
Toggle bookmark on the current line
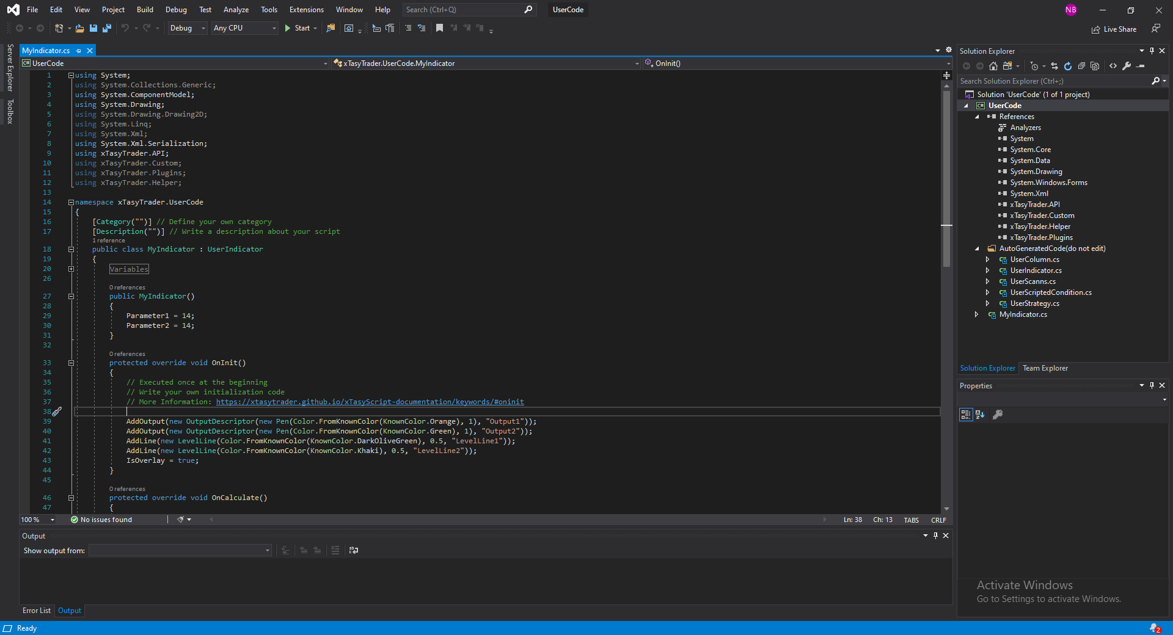pyautogui.click(x=439, y=28)
